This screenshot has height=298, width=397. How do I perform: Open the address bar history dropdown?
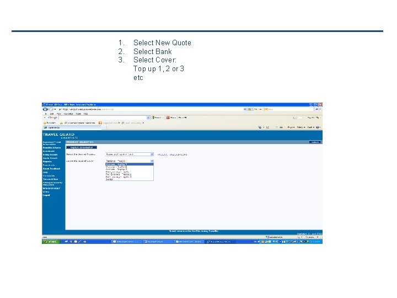(245, 109)
